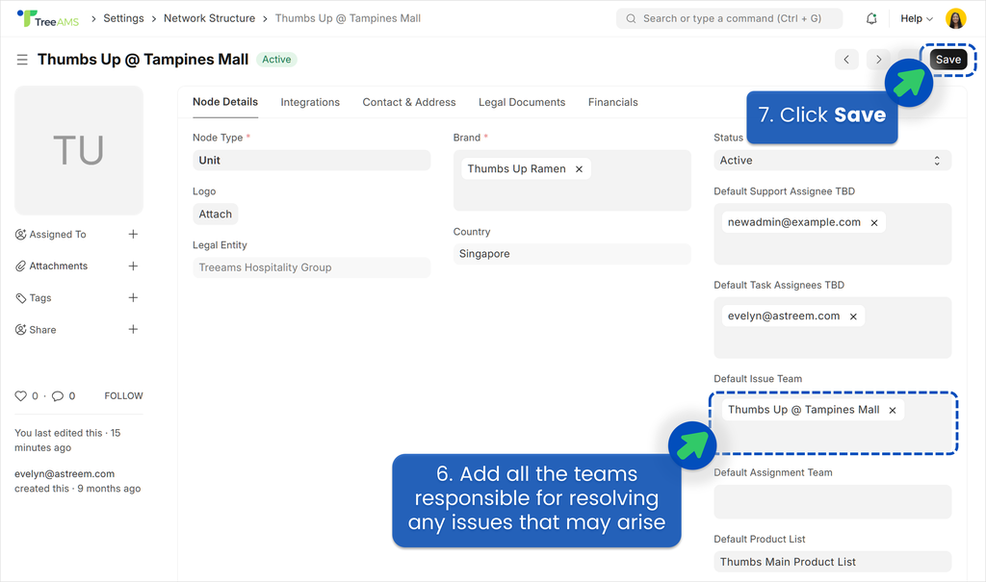Click the Legal Entity field
The width and height of the screenshot is (986, 582).
click(311, 267)
